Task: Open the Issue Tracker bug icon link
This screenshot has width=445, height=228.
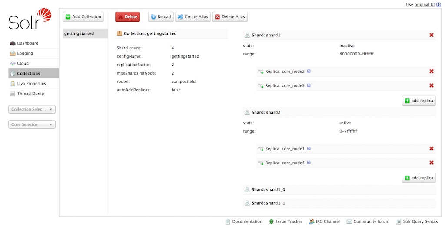Action: click(x=272, y=221)
